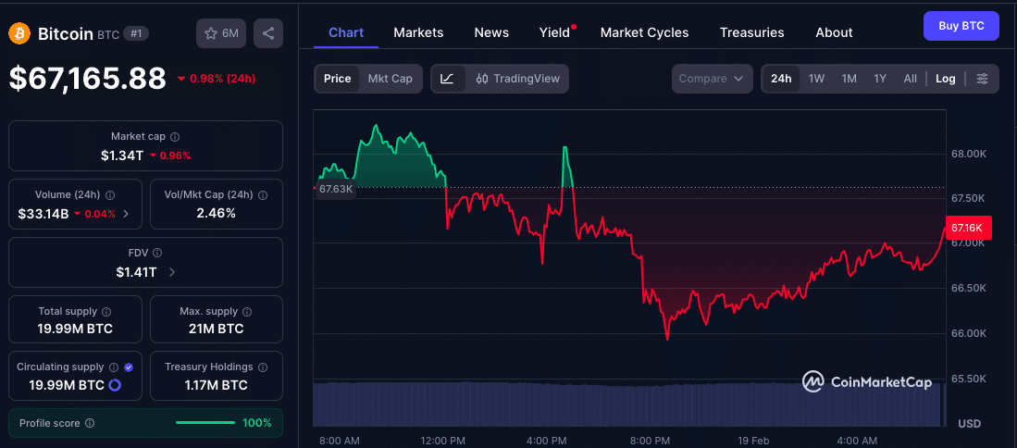Switch chart to Price view
The image size is (1017, 448).
337,79
